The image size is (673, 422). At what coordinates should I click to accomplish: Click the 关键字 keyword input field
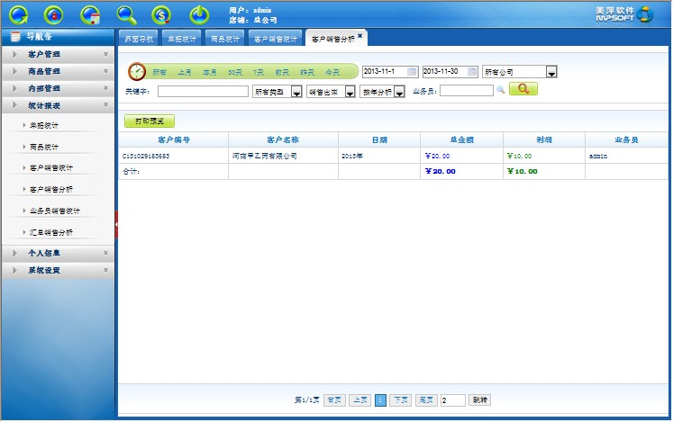pos(203,92)
